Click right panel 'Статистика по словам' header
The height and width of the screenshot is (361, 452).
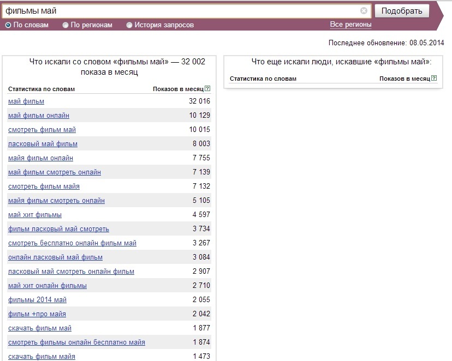263,79
